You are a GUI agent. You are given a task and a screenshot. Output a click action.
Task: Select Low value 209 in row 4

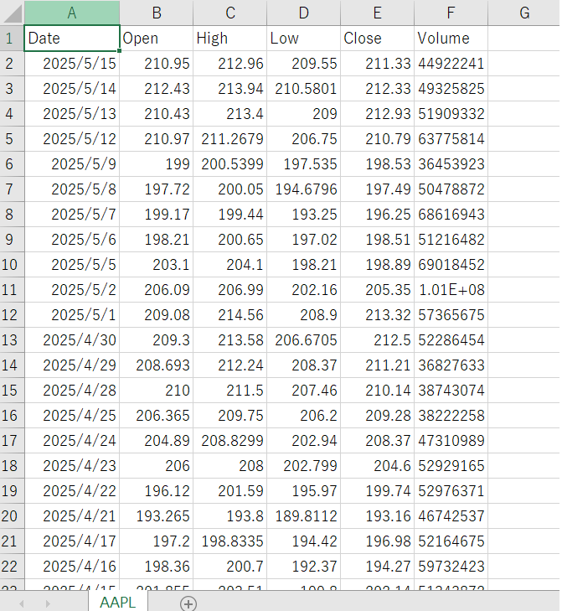[303, 113]
